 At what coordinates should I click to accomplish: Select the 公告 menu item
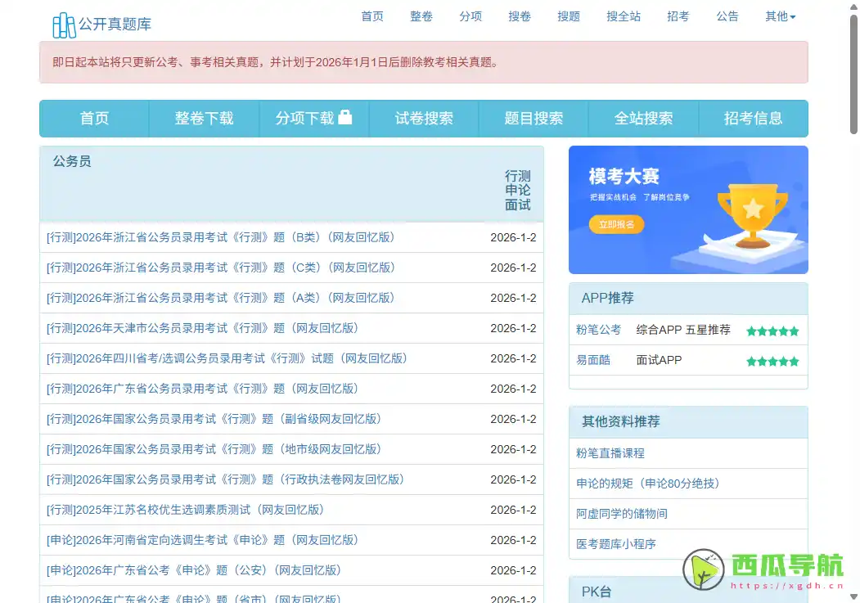tap(727, 16)
